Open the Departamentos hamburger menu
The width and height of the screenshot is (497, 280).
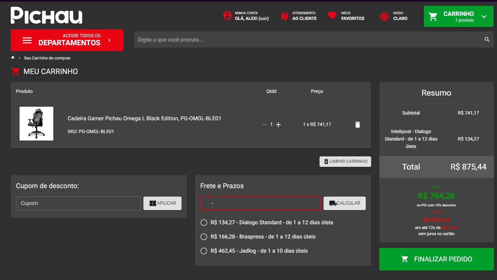[x=27, y=40]
